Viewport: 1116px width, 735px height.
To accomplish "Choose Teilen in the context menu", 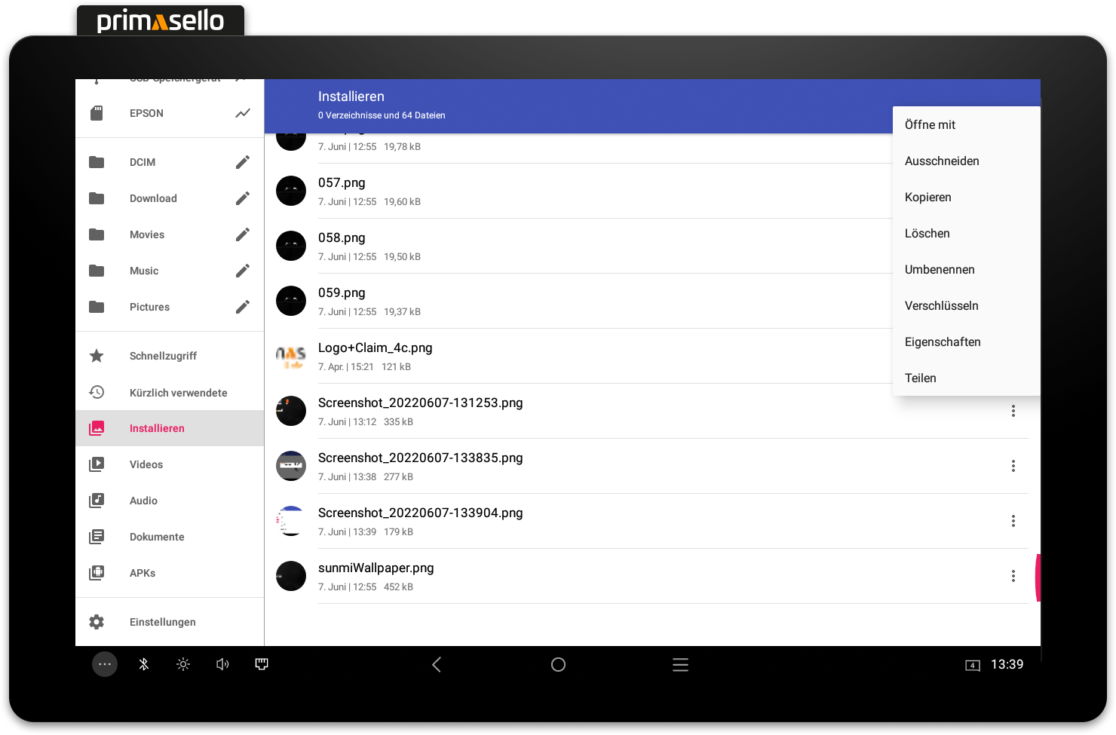I will pyautogui.click(x=920, y=378).
